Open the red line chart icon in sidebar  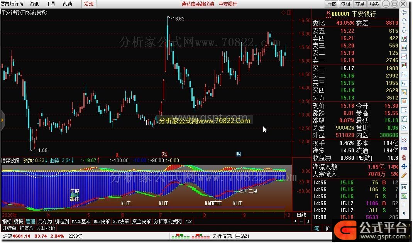point(404,57)
